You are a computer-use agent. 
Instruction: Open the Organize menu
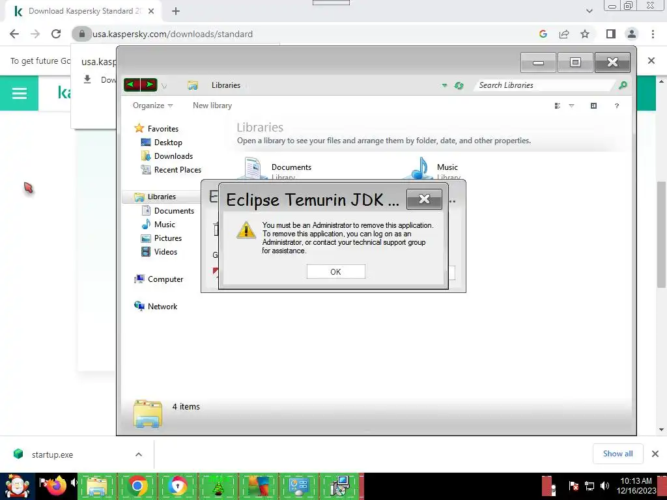pos(152,105)
